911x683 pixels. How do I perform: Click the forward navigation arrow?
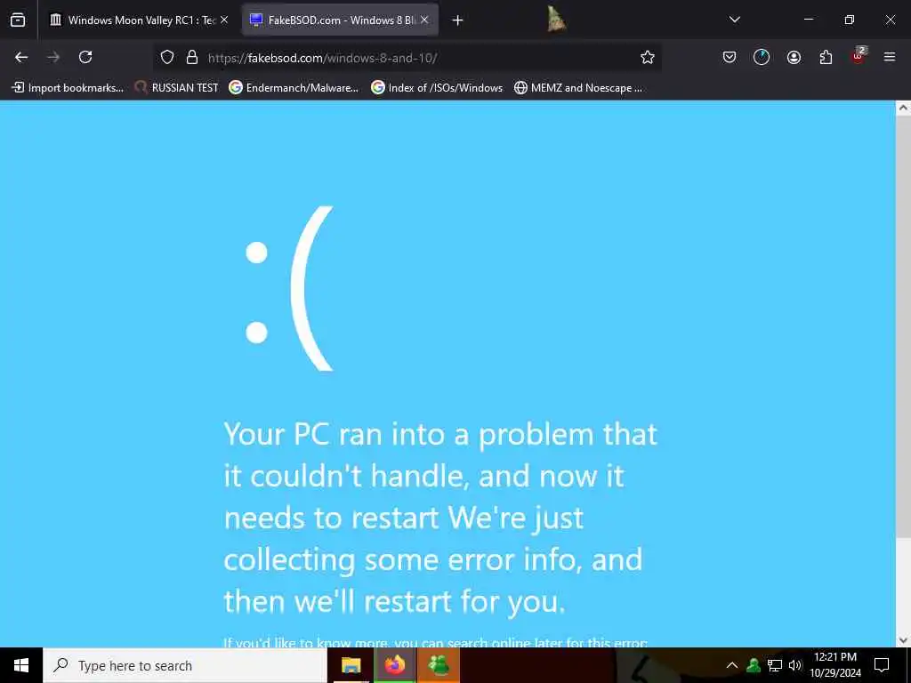pyautogui.click(x=53, y=57)
